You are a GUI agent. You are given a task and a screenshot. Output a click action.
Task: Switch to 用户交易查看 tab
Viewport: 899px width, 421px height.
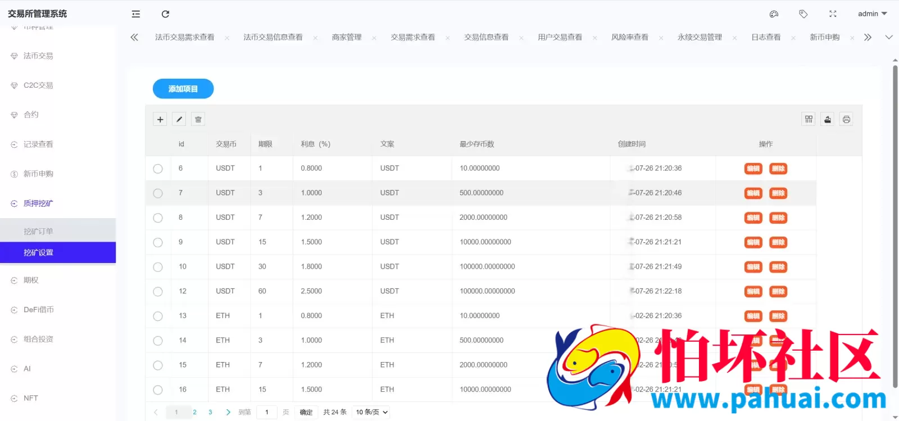(560, 37)
